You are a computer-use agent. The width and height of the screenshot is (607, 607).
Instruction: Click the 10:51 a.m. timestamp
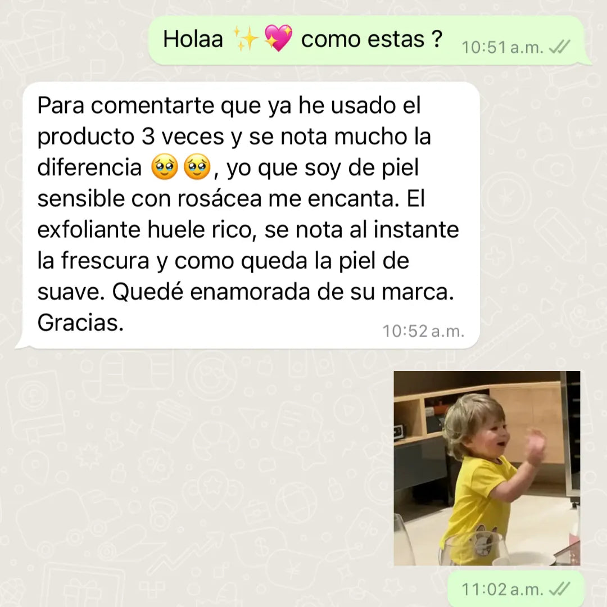tap(502, 48)
